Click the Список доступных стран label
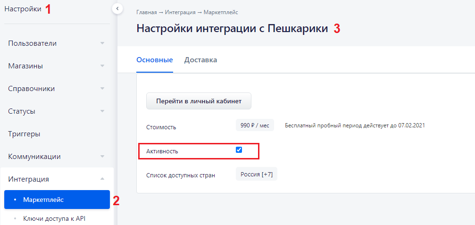This screenshot has height=225, width=475. point(181,175)
